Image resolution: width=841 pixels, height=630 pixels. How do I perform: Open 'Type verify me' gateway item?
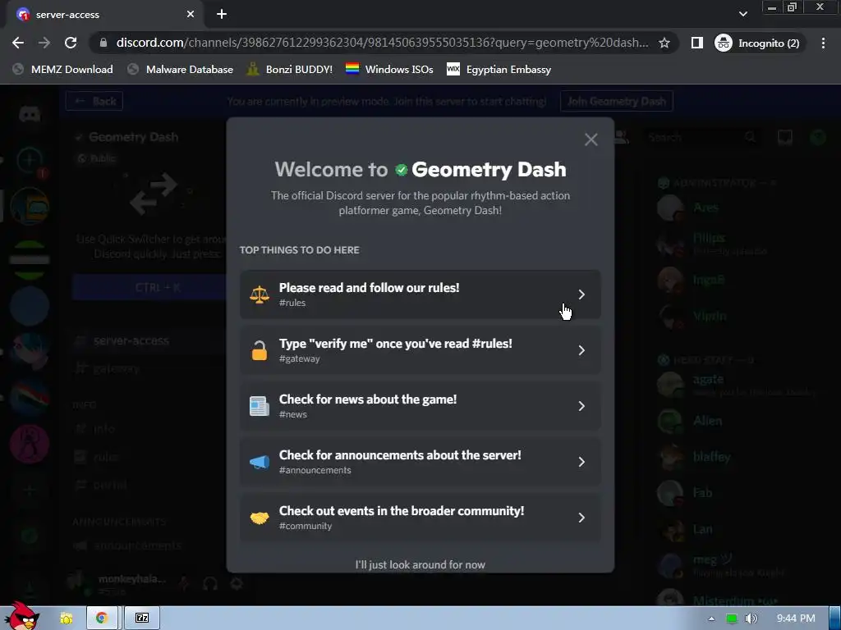coord(420,350)
